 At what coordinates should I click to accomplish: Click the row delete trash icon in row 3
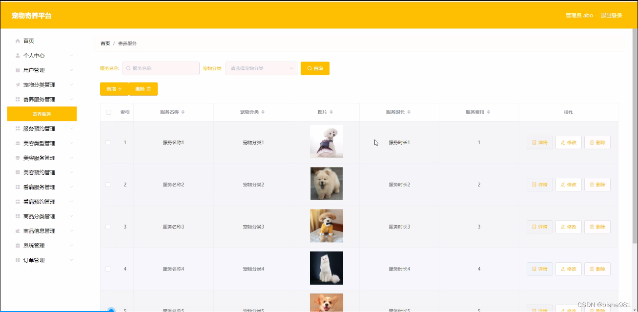(592, 227)
